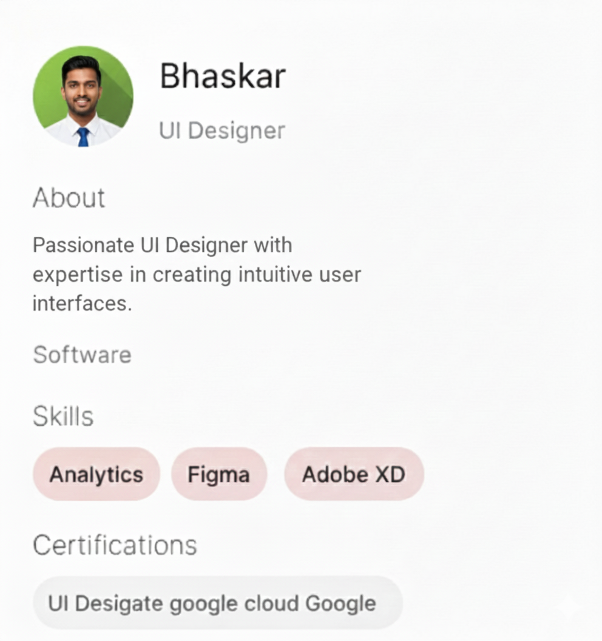Click the word Google ending the certification chip
The image size is (602, 641).
340,603
